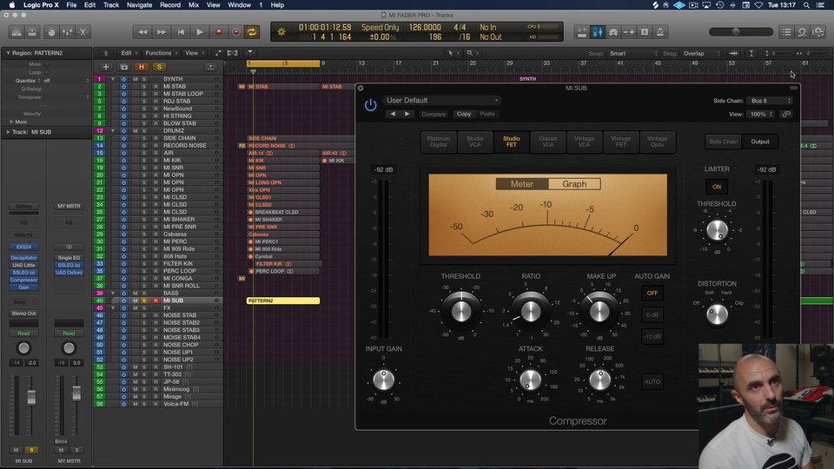834x469 pixels.
Task: Open the Loop Browser icon
Action: (x=802, y=32)
